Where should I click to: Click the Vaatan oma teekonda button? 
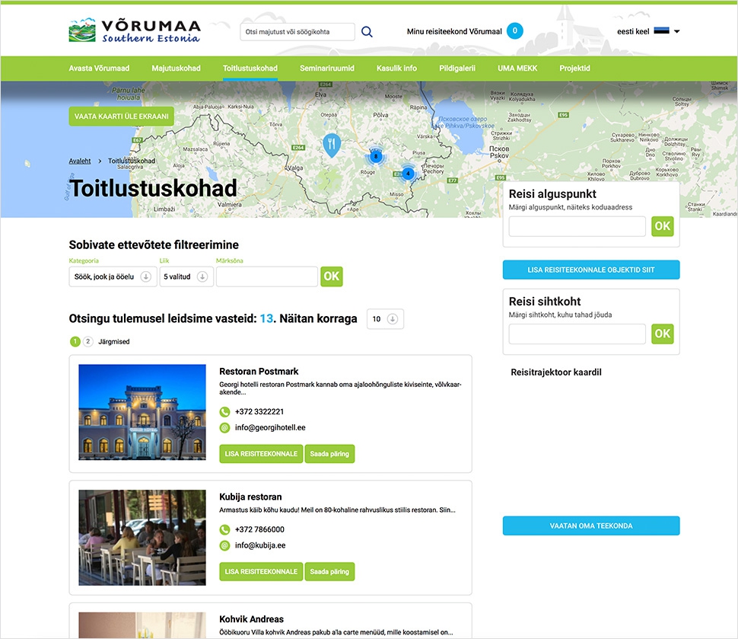pos(591,526)
